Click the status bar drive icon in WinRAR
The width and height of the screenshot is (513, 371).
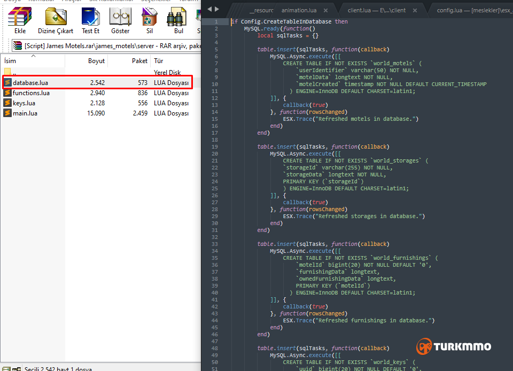pyautogui.click(x=7, y=369)
